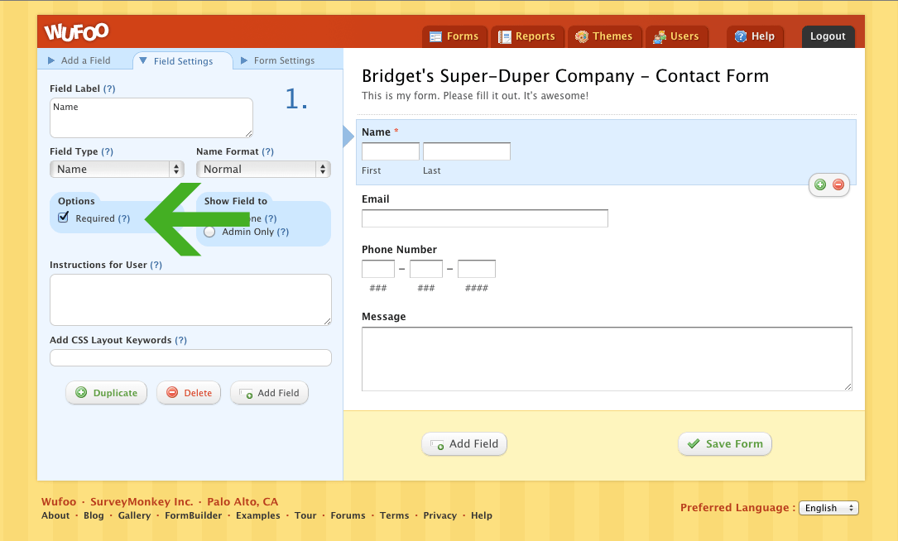
Task: Click the Delete field button
Action: coord(189,393)
